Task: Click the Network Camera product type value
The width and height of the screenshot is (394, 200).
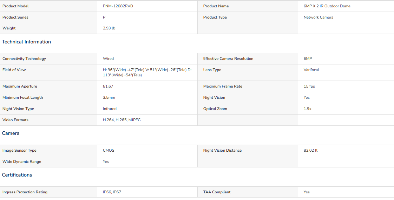Action: (x=319, y=17)
